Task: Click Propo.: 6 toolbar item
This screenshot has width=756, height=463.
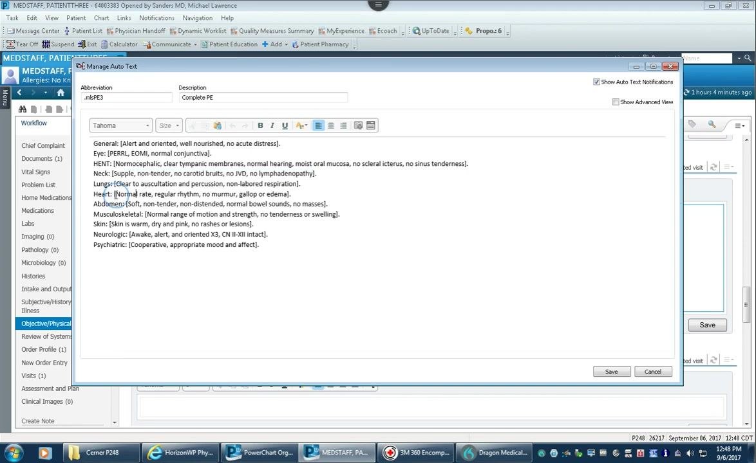Action: (x=484, y=31)
